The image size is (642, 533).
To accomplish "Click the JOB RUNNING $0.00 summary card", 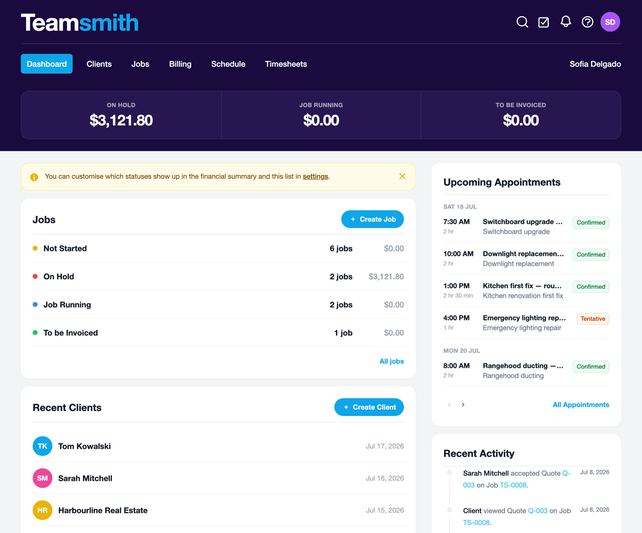I will tap(321, 115).
